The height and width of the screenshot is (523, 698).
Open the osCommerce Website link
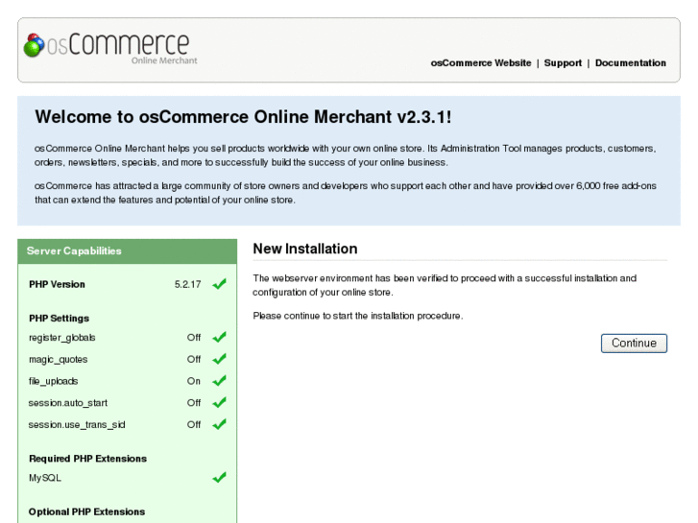[x=481, y=63]
